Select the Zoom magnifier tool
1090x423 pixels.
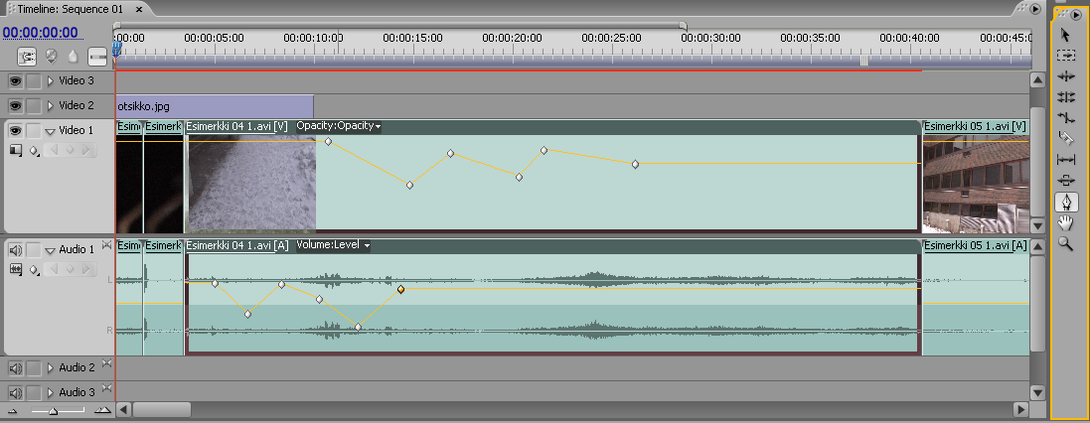(1066, 244)
